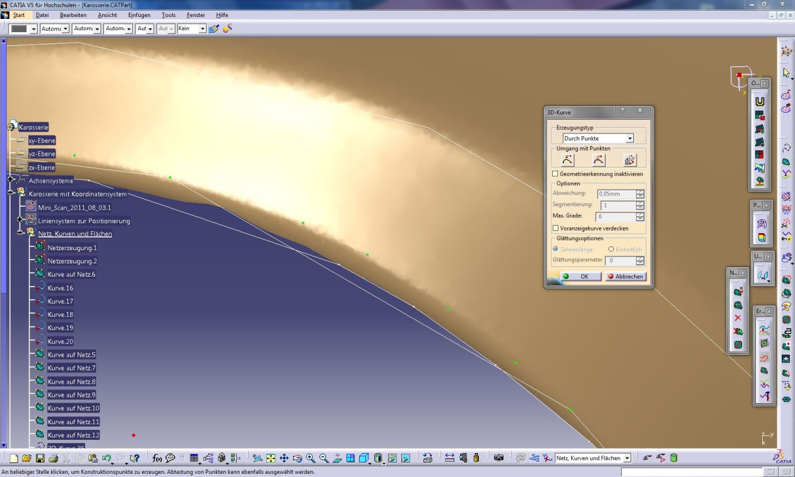The width and height of the screenshot is (795, 477).
Task: Click Abbrechen in 3D-Kurve dialog
Action: (625, 276)
